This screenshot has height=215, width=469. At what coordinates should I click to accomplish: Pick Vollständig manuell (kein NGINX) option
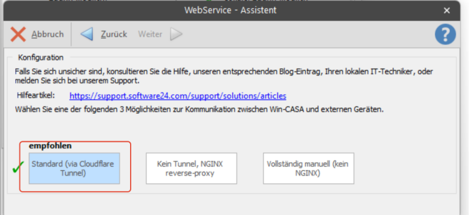309,168
